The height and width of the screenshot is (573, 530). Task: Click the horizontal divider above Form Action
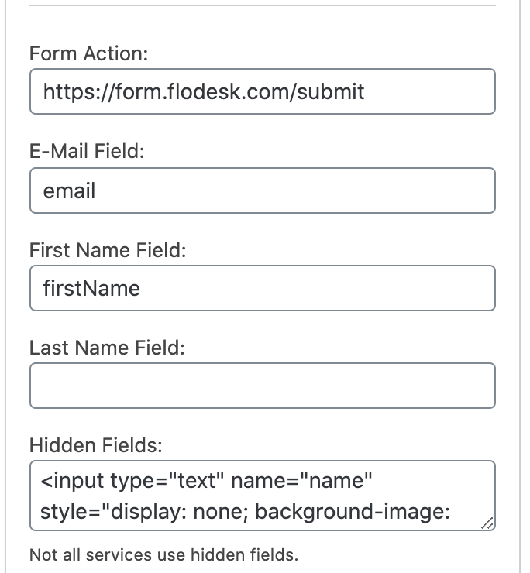coord(262,5)
